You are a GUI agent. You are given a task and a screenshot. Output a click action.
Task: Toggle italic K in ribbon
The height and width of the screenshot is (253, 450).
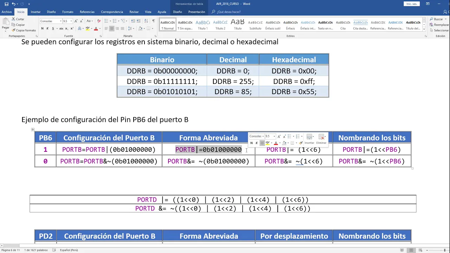click(x=47, y=28)
